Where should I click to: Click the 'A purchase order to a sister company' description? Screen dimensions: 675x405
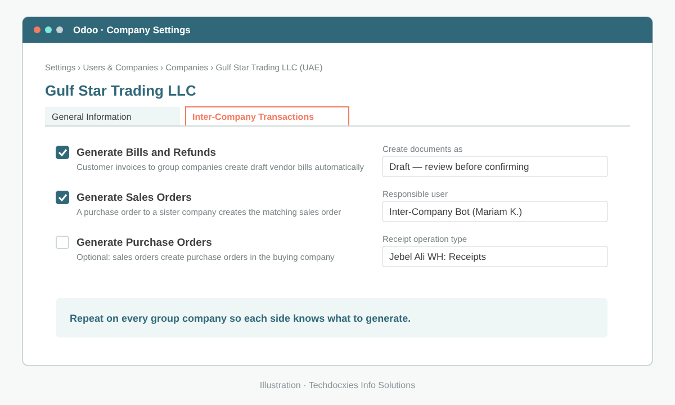209,212
